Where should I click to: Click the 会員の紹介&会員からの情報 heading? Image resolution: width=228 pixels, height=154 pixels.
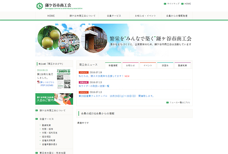(x=98, y=114)
